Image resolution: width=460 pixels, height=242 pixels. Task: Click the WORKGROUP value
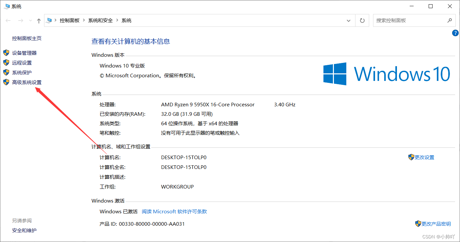[177, 187]
